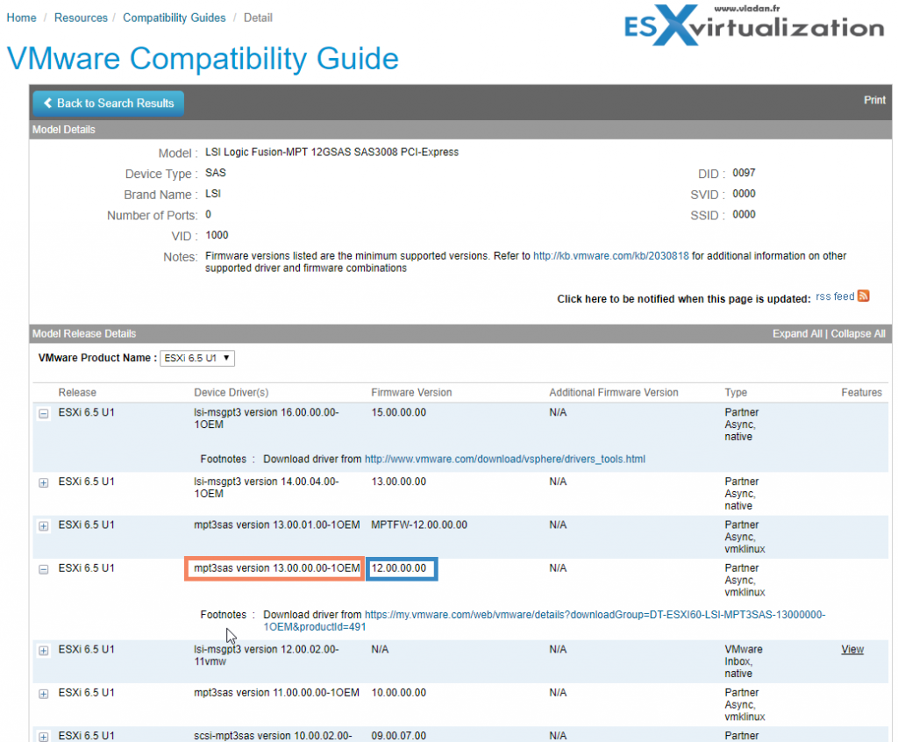Open the VMware Product Name dropdown
Image resolution: width=898 pixels, height=742 pixels.
(196, 358)
